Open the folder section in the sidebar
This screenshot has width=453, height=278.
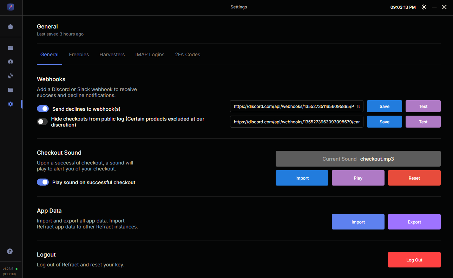pos(11,47)
